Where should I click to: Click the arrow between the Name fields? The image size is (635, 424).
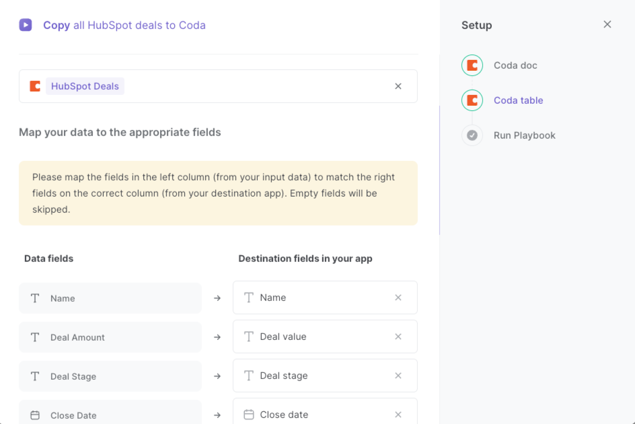point(217,298)
